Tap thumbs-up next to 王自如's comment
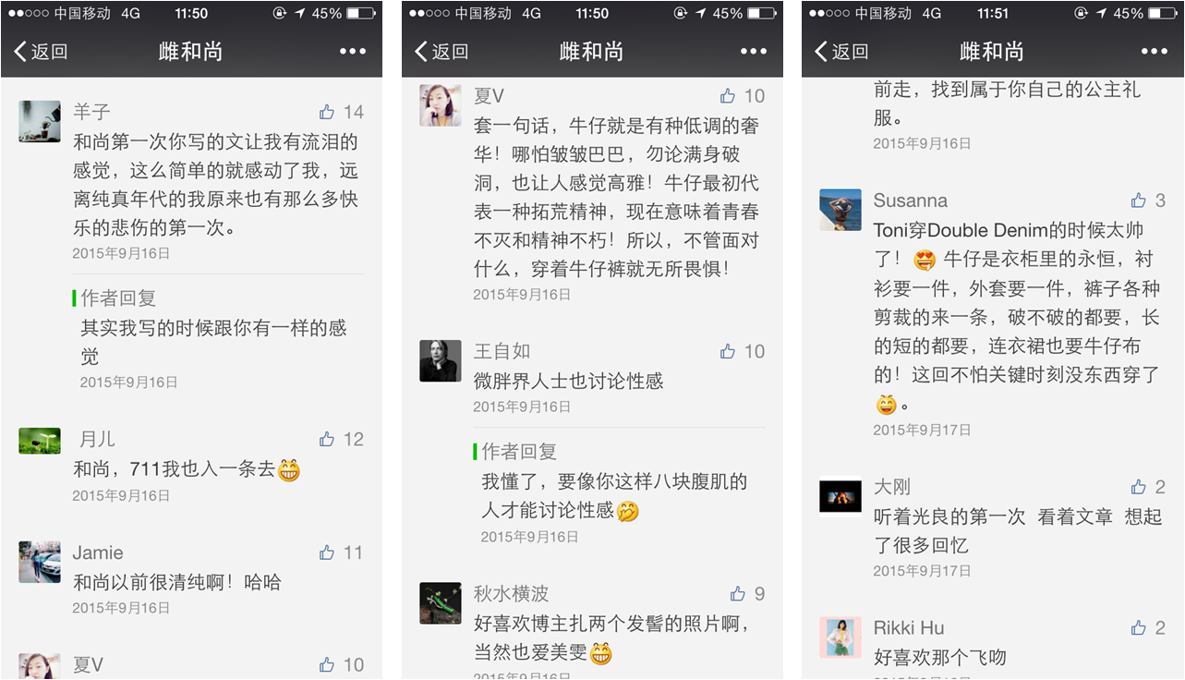The width and height of the screenshot is (1185, 680). pyautogui.click(x=728, y=351)
